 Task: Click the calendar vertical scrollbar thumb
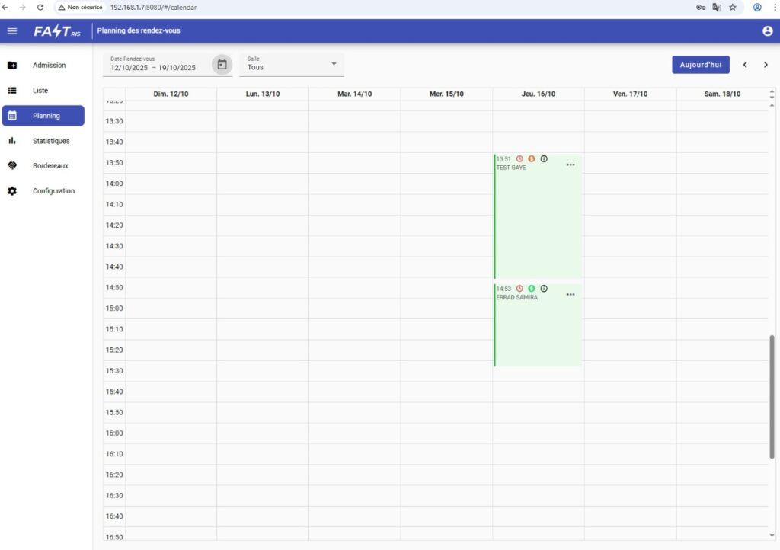772,396
